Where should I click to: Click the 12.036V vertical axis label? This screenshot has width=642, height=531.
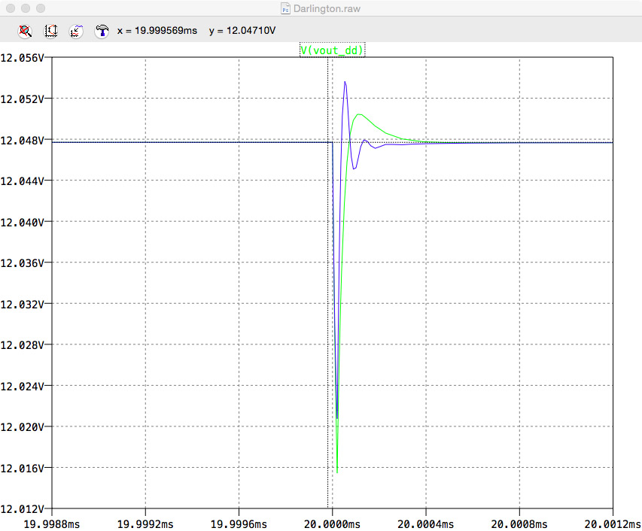point(22,263)
